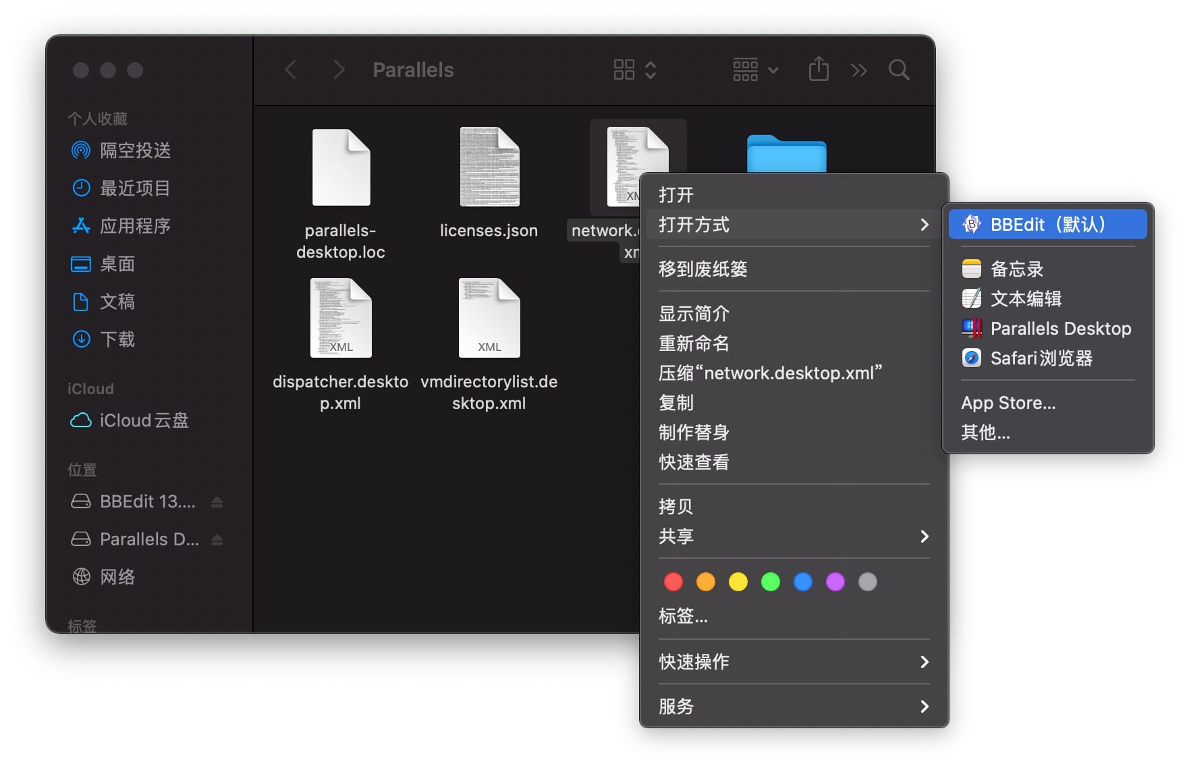1185x764 pixels.
Task: Click 其他… to choose another app
Action: pos(985,433)
